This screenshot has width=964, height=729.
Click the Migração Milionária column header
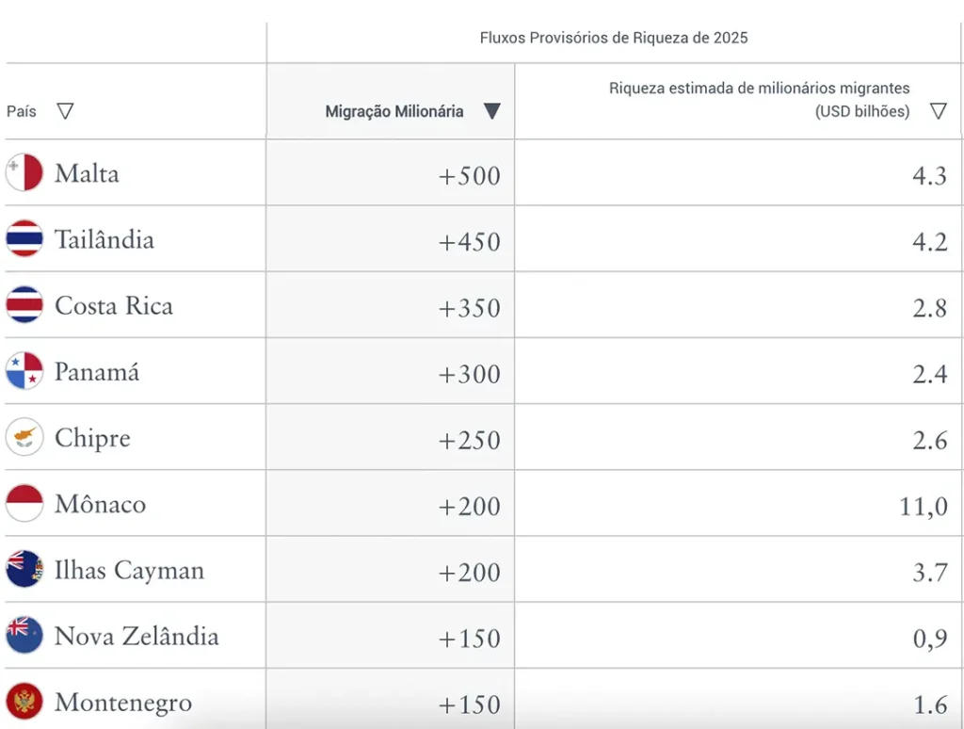394,111
